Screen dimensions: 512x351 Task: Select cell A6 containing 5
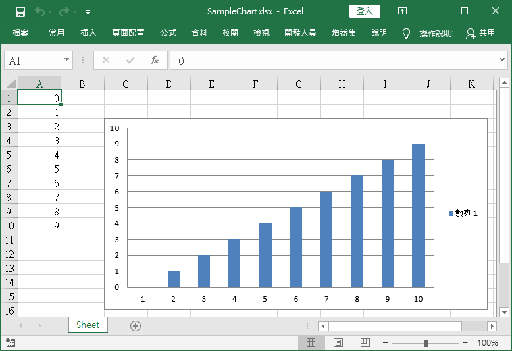click(x=39, y=169)
